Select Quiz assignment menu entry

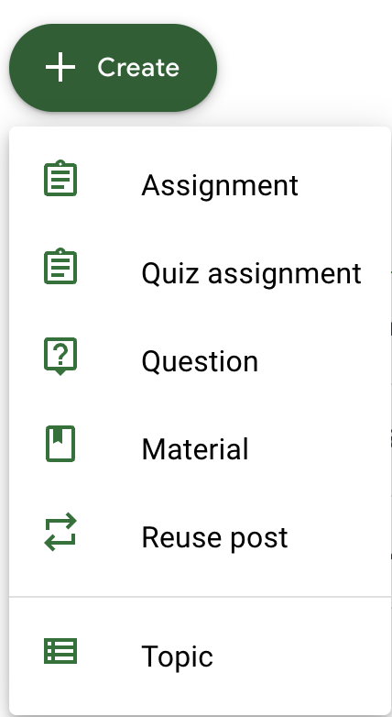[x=200, y=273]
